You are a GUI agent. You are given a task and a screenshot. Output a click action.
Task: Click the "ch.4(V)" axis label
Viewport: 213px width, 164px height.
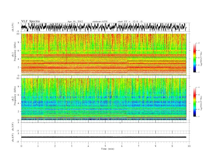[x=13, y=137]
